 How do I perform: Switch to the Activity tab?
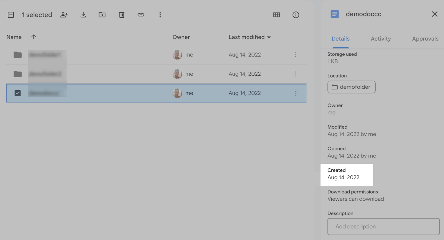click(x=381, y=39)
